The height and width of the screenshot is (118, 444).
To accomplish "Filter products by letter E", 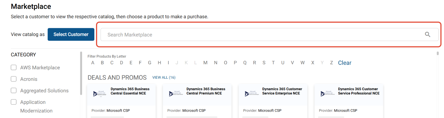I will click(x=131, y=63).
